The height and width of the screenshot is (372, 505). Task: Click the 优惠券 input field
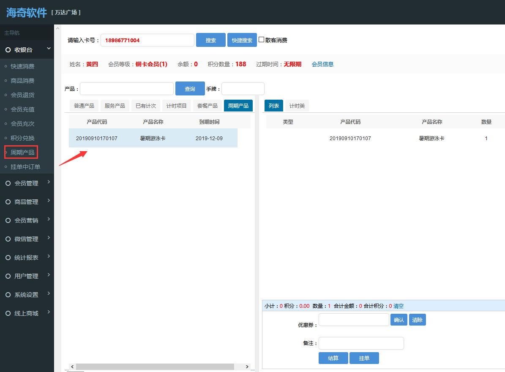[354, 320]
